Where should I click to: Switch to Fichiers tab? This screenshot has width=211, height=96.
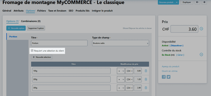pos(42,11)
